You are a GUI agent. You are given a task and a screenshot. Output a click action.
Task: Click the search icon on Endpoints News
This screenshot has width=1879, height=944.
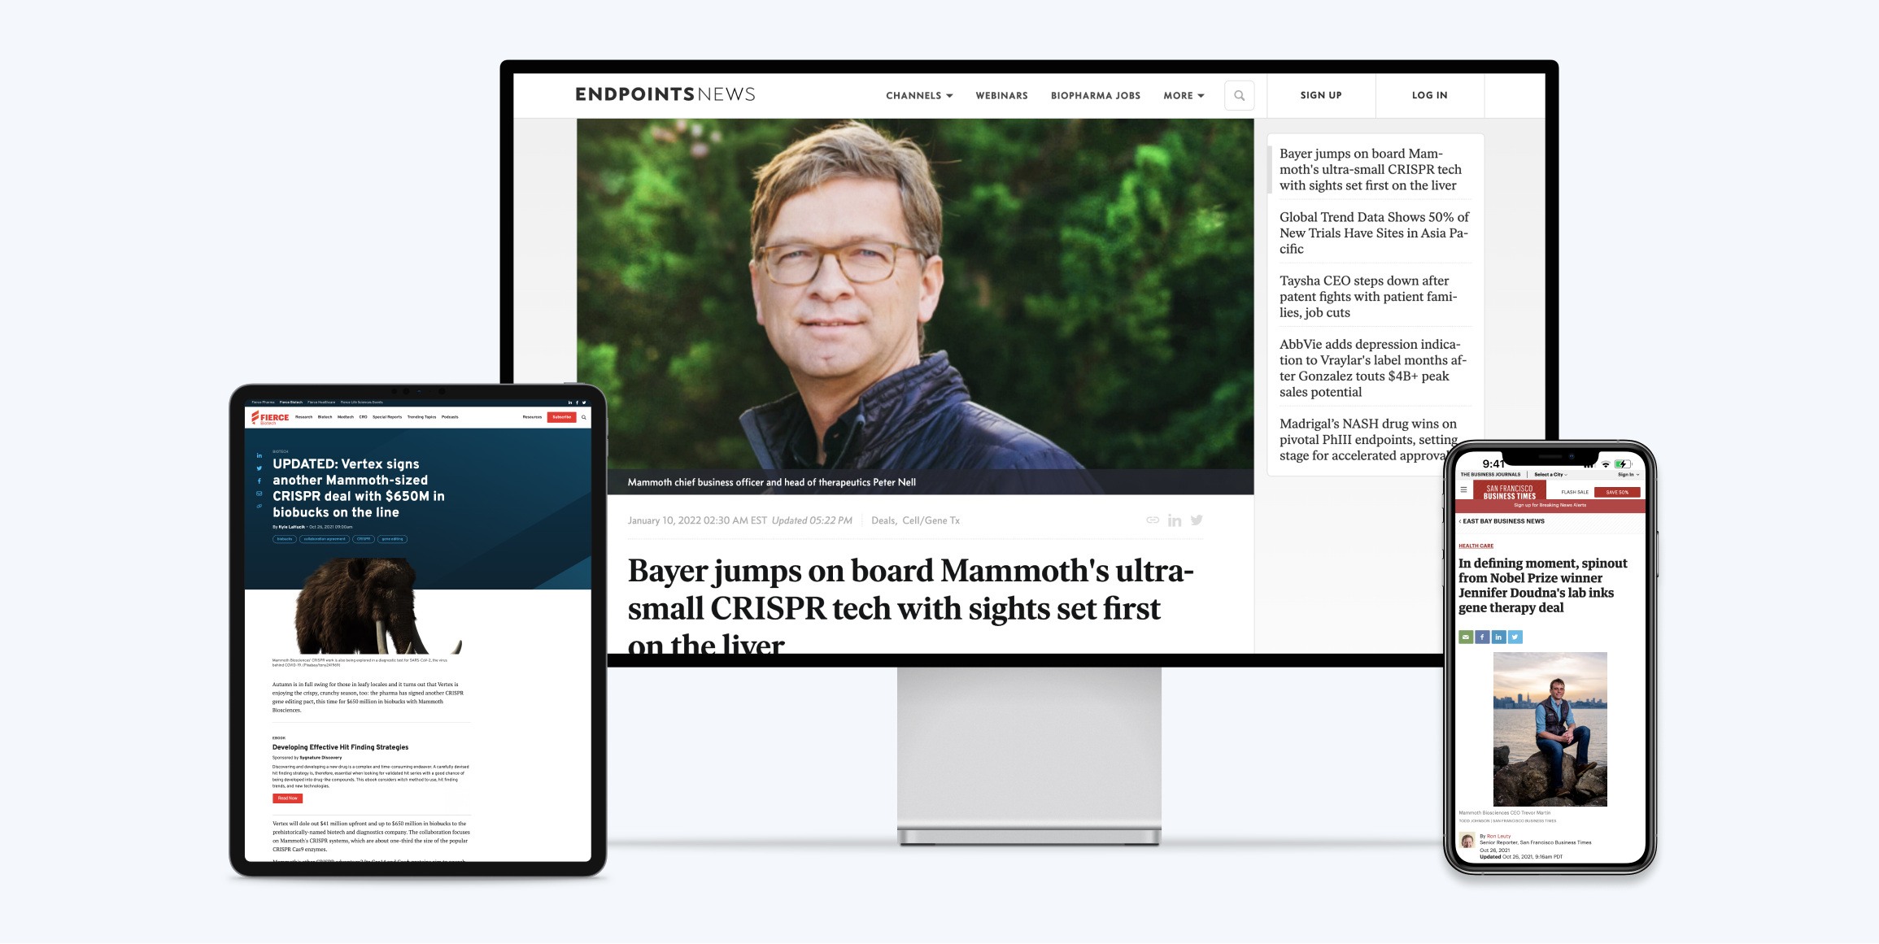point(1240,95)
